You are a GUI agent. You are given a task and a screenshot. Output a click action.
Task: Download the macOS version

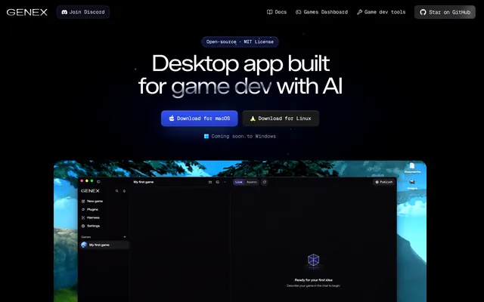[x=200, y=119]
